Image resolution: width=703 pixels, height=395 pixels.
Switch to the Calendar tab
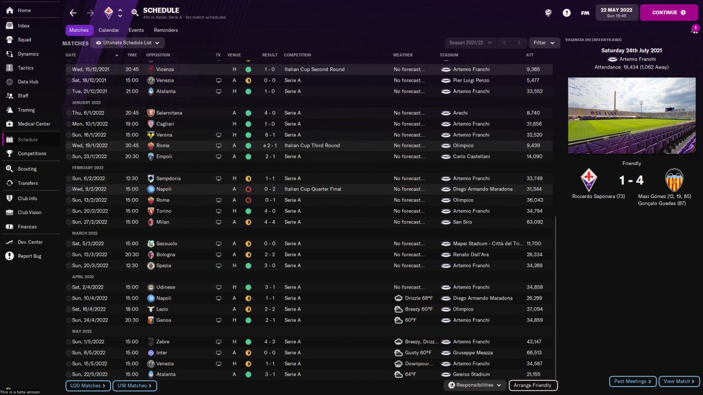click(109, 30)
